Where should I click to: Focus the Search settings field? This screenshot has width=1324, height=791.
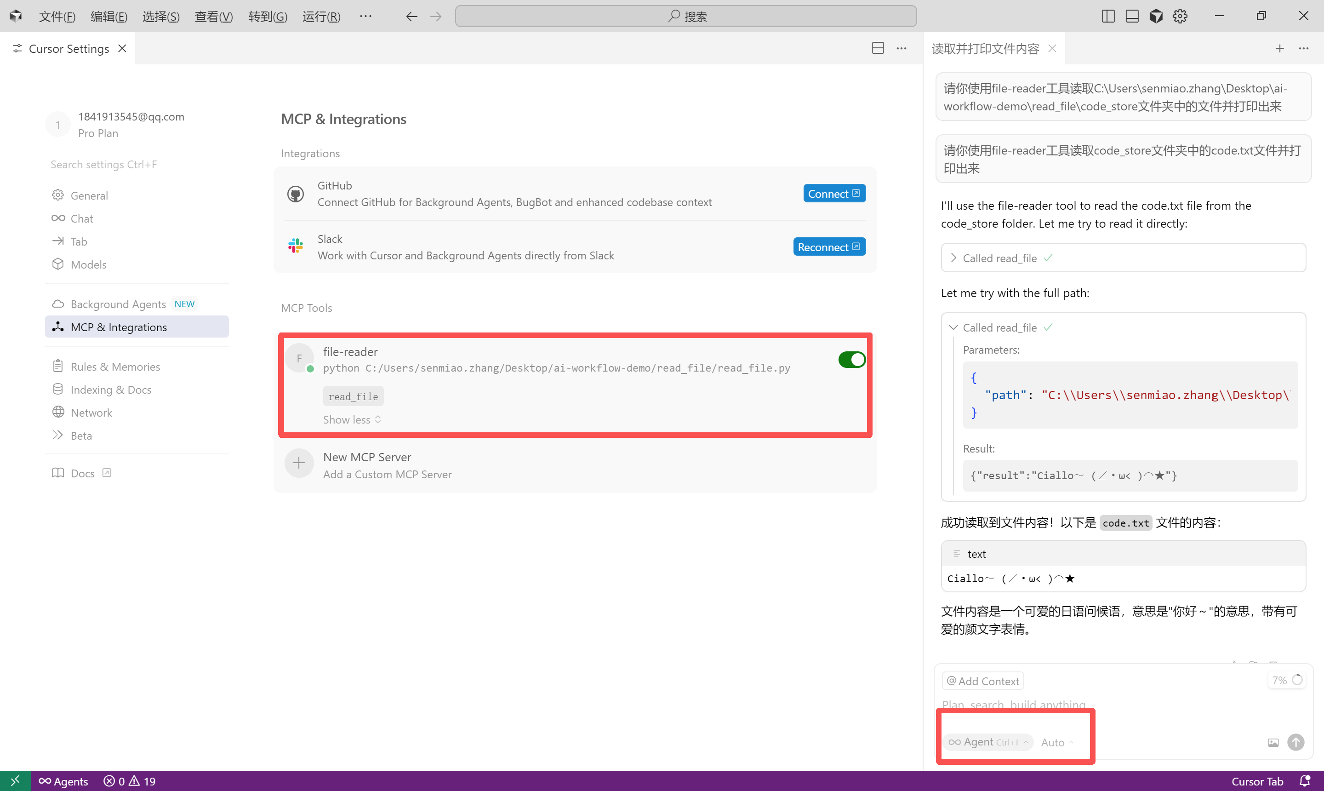coord(137,164)
